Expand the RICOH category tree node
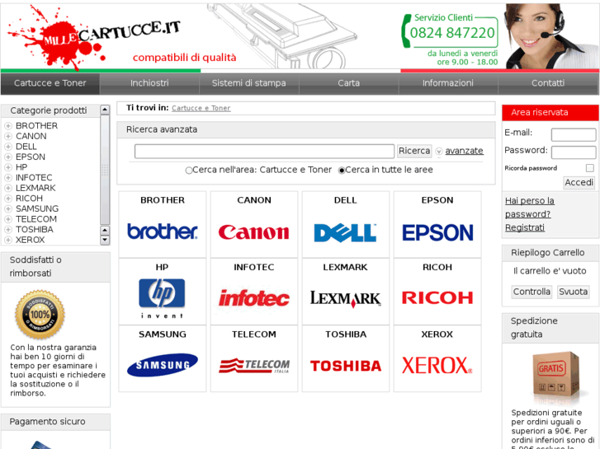 tap(8, 199)
